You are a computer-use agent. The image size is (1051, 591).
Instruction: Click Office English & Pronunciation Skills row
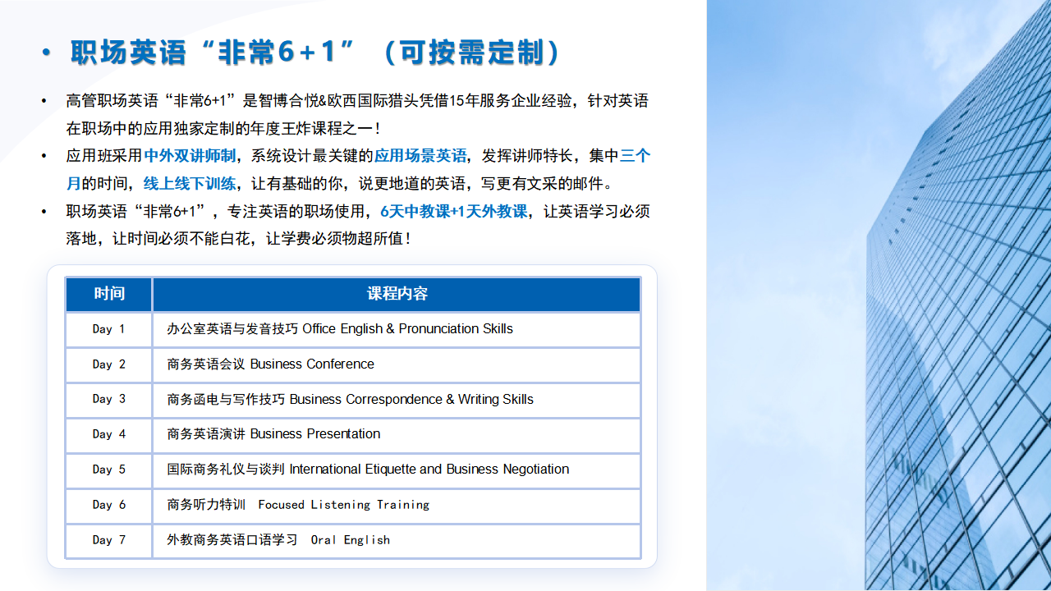tap(340, 329)
